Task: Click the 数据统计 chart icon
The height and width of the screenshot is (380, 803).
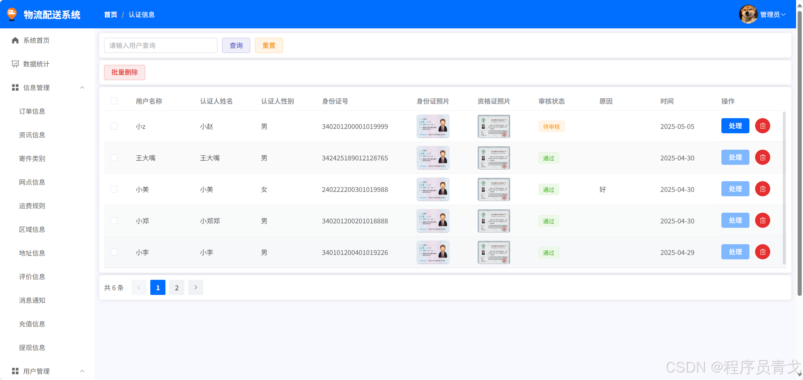Action: [15, 64]
